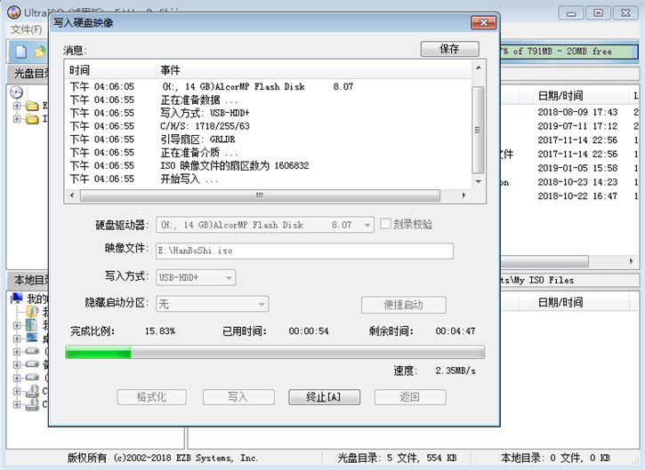
Task: Expand the first hard drive node in the local tree
Action: click(x=16, y=352)
